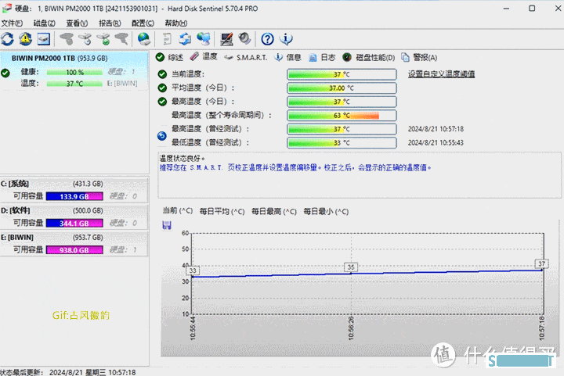The image size is (564, 376).
Task: Switch to the 磁盘性能(D) tab
Action: 368,57
